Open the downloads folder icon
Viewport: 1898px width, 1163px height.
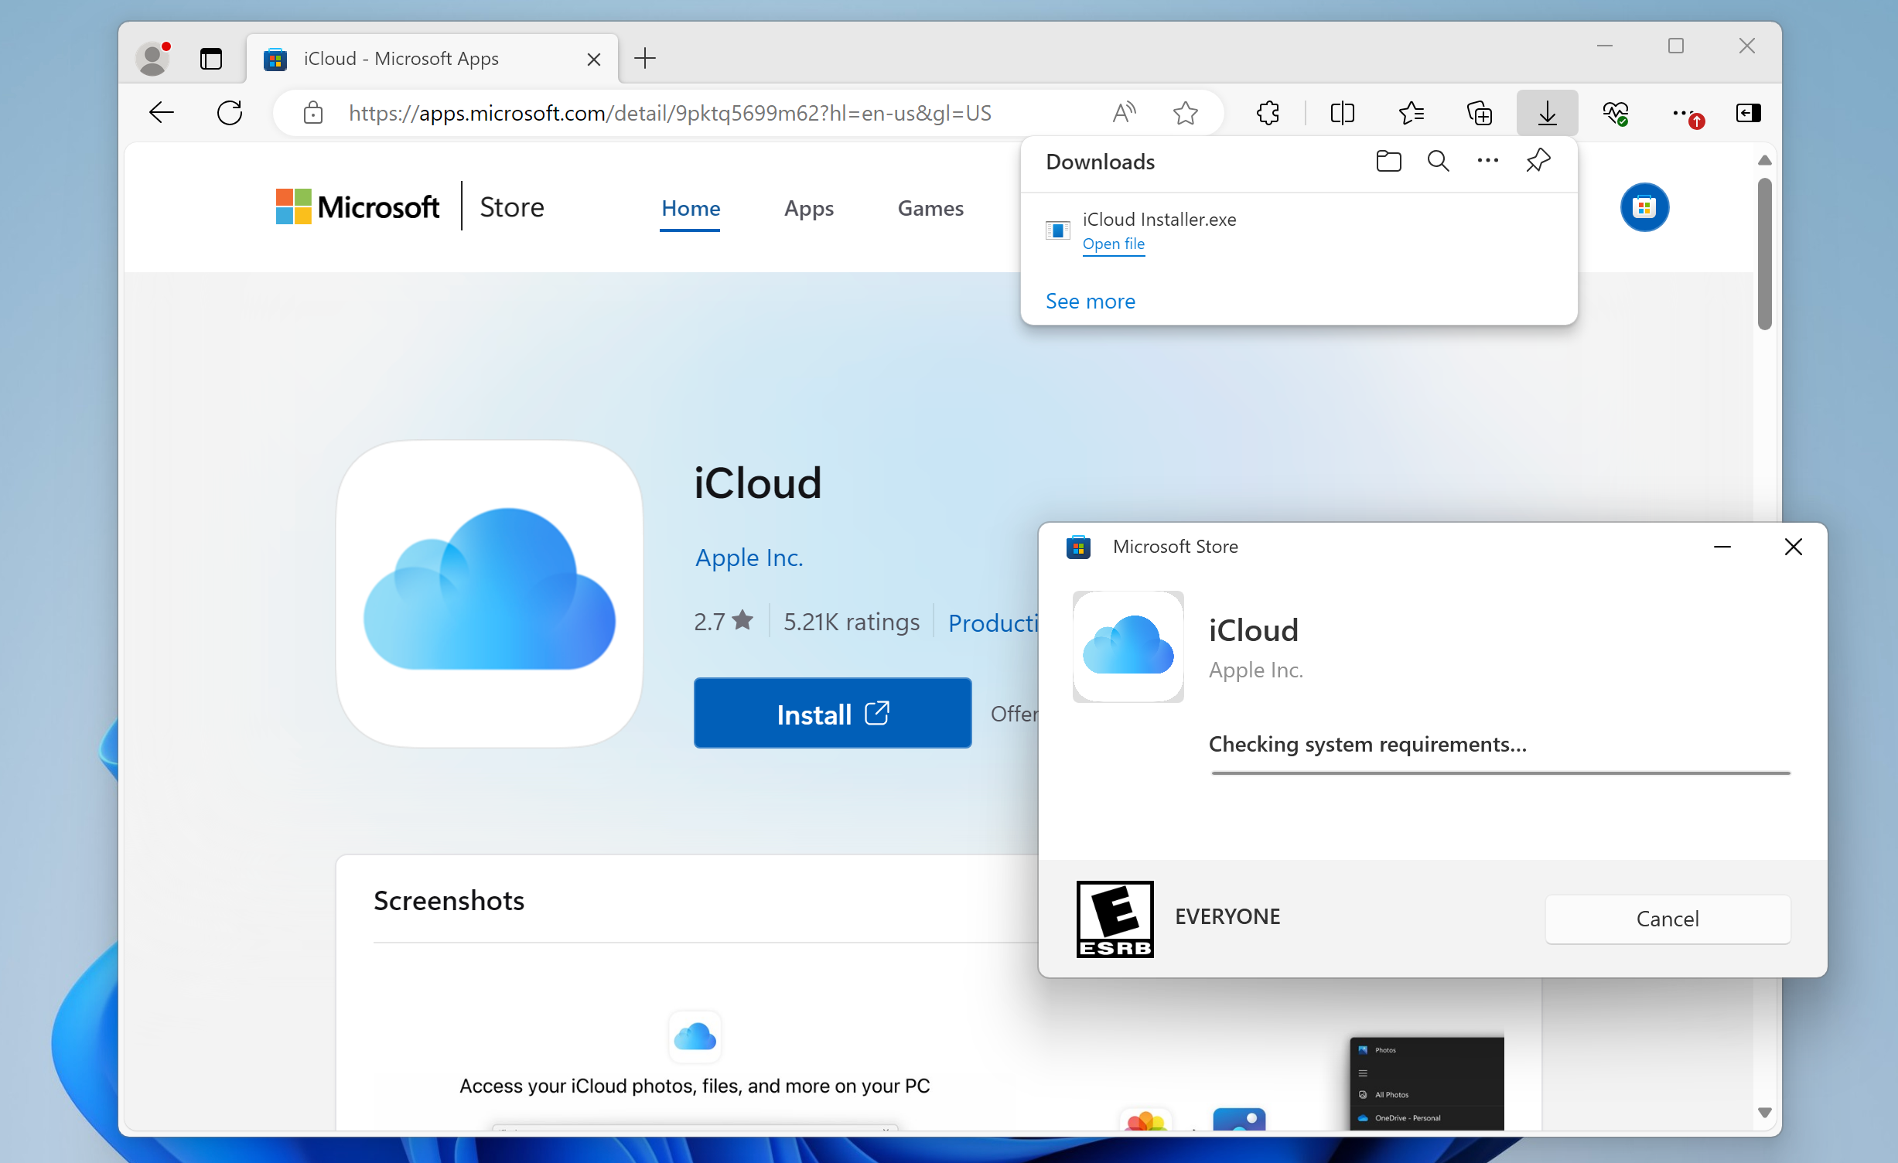tap(1388, 161)
